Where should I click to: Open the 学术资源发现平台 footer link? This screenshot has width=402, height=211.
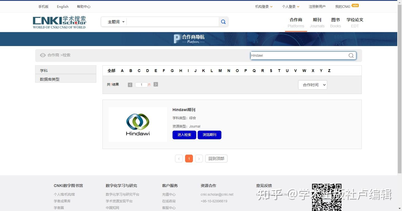click(119, 201)
